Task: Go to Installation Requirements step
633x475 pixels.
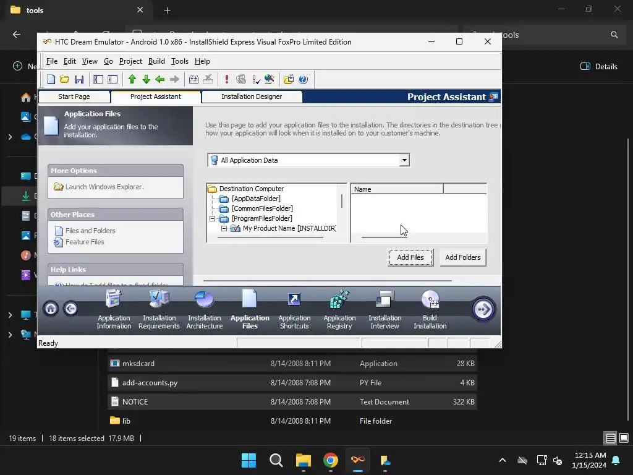Action: 159,310
